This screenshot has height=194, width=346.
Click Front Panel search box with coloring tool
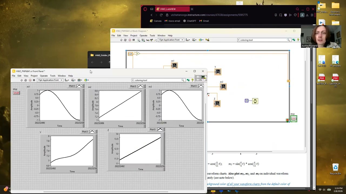(x=158, y=80)
